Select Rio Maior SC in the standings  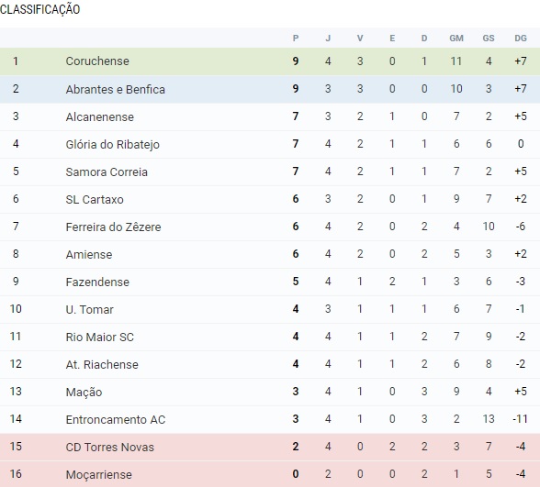click(100, 338)
